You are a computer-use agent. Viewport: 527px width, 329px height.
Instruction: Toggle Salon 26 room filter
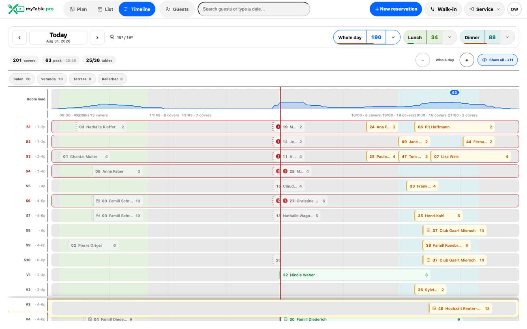pos(22,79)
